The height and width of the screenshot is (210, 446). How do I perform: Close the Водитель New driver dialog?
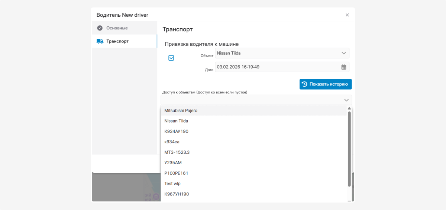pyautogui.click(x=347, y=15)
